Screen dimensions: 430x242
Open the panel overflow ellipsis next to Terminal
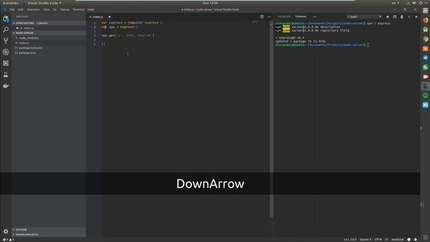(314, 17)
